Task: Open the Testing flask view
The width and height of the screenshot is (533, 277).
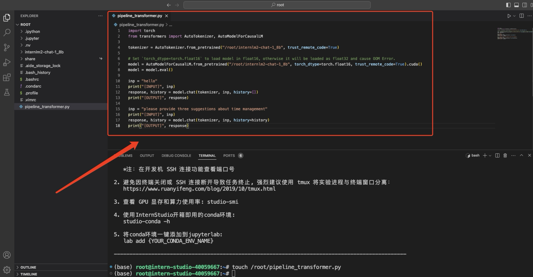Action: (x=7, y=92)
